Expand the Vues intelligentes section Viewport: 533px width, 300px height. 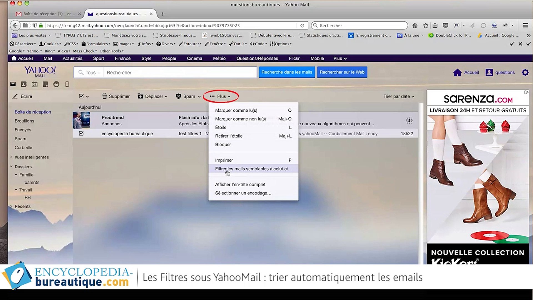[x=11, y=157]
